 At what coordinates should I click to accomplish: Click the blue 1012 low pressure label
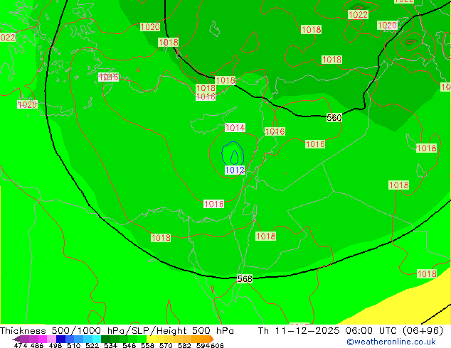coord(235,170)
